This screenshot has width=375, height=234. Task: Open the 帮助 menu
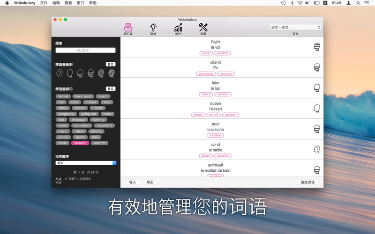(92, 3)
